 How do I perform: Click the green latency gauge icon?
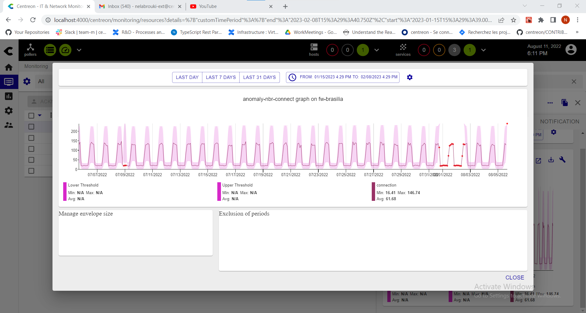(x=65, y=50)
